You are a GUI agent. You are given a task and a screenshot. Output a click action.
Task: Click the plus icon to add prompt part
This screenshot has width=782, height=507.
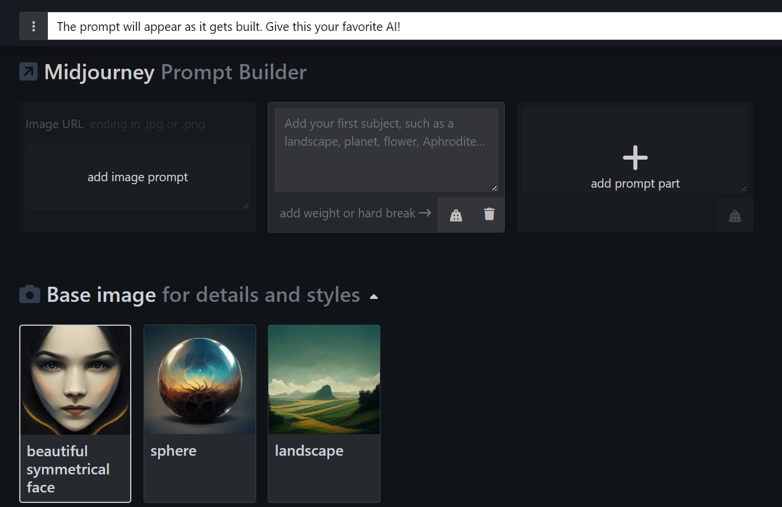pyautogui.click(x=635, y=157)
